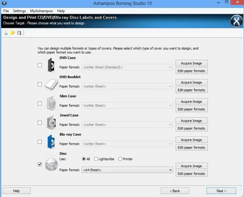Click Acquire Image for Jewel Case

[x=191, y=120]
